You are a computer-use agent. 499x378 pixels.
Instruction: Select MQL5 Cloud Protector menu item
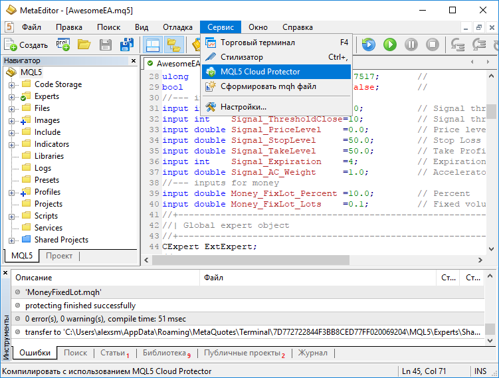(x=260, y=72)
